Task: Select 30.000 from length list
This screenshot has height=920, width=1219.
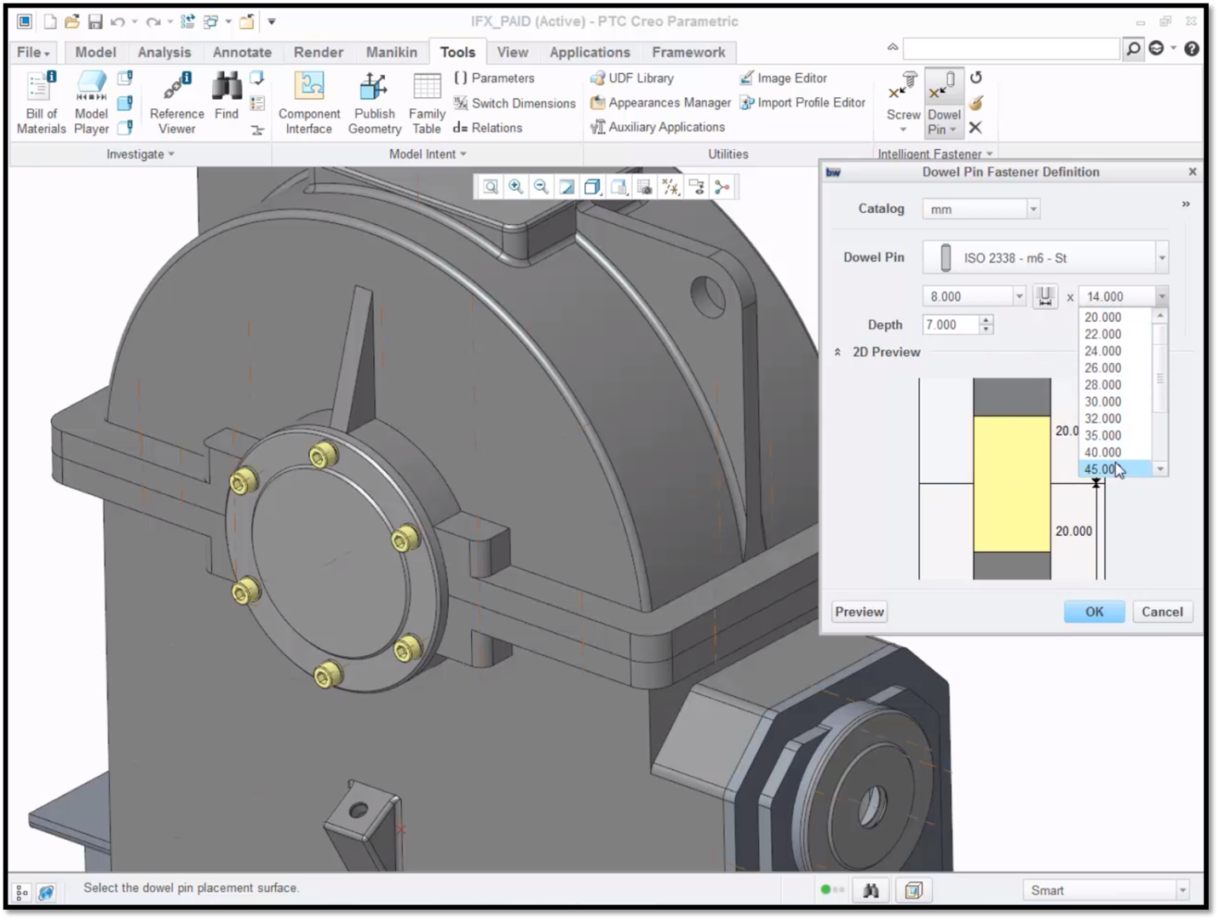Action: [x=1116, y=401]
